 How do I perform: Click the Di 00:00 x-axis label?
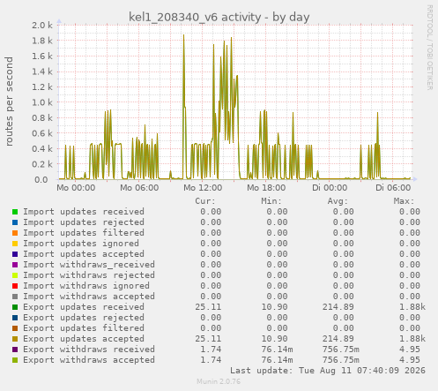330,188
